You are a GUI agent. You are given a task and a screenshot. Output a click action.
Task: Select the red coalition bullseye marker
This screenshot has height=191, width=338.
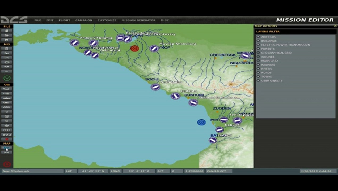[x=134, y=49]
